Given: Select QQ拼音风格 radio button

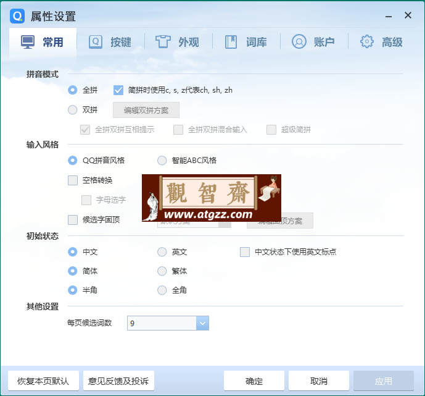Looking at the screenshot, I should (x=73, y=161).
